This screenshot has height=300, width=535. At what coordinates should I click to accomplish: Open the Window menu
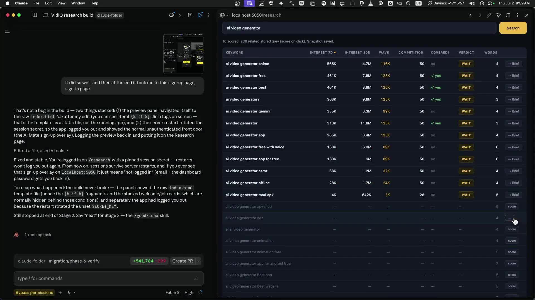click(78, 3)
